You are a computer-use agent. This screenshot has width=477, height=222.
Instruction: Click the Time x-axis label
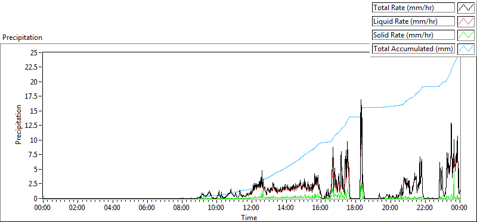249,217
